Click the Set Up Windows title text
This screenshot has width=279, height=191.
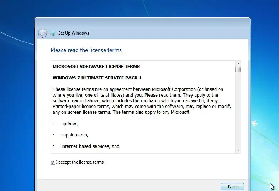click(x=74, y=33)
